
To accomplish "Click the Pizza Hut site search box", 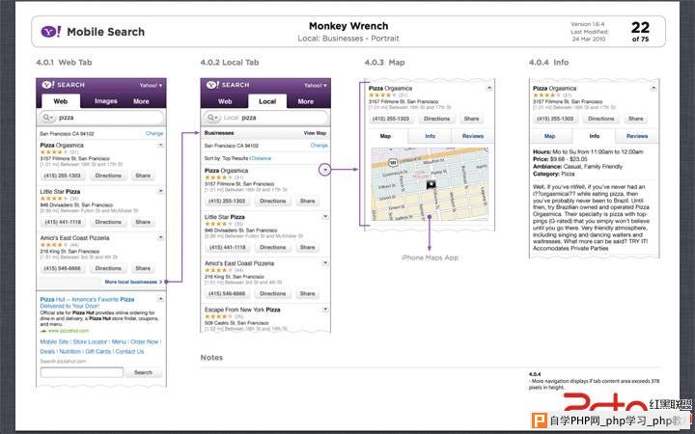I will 81,372.
